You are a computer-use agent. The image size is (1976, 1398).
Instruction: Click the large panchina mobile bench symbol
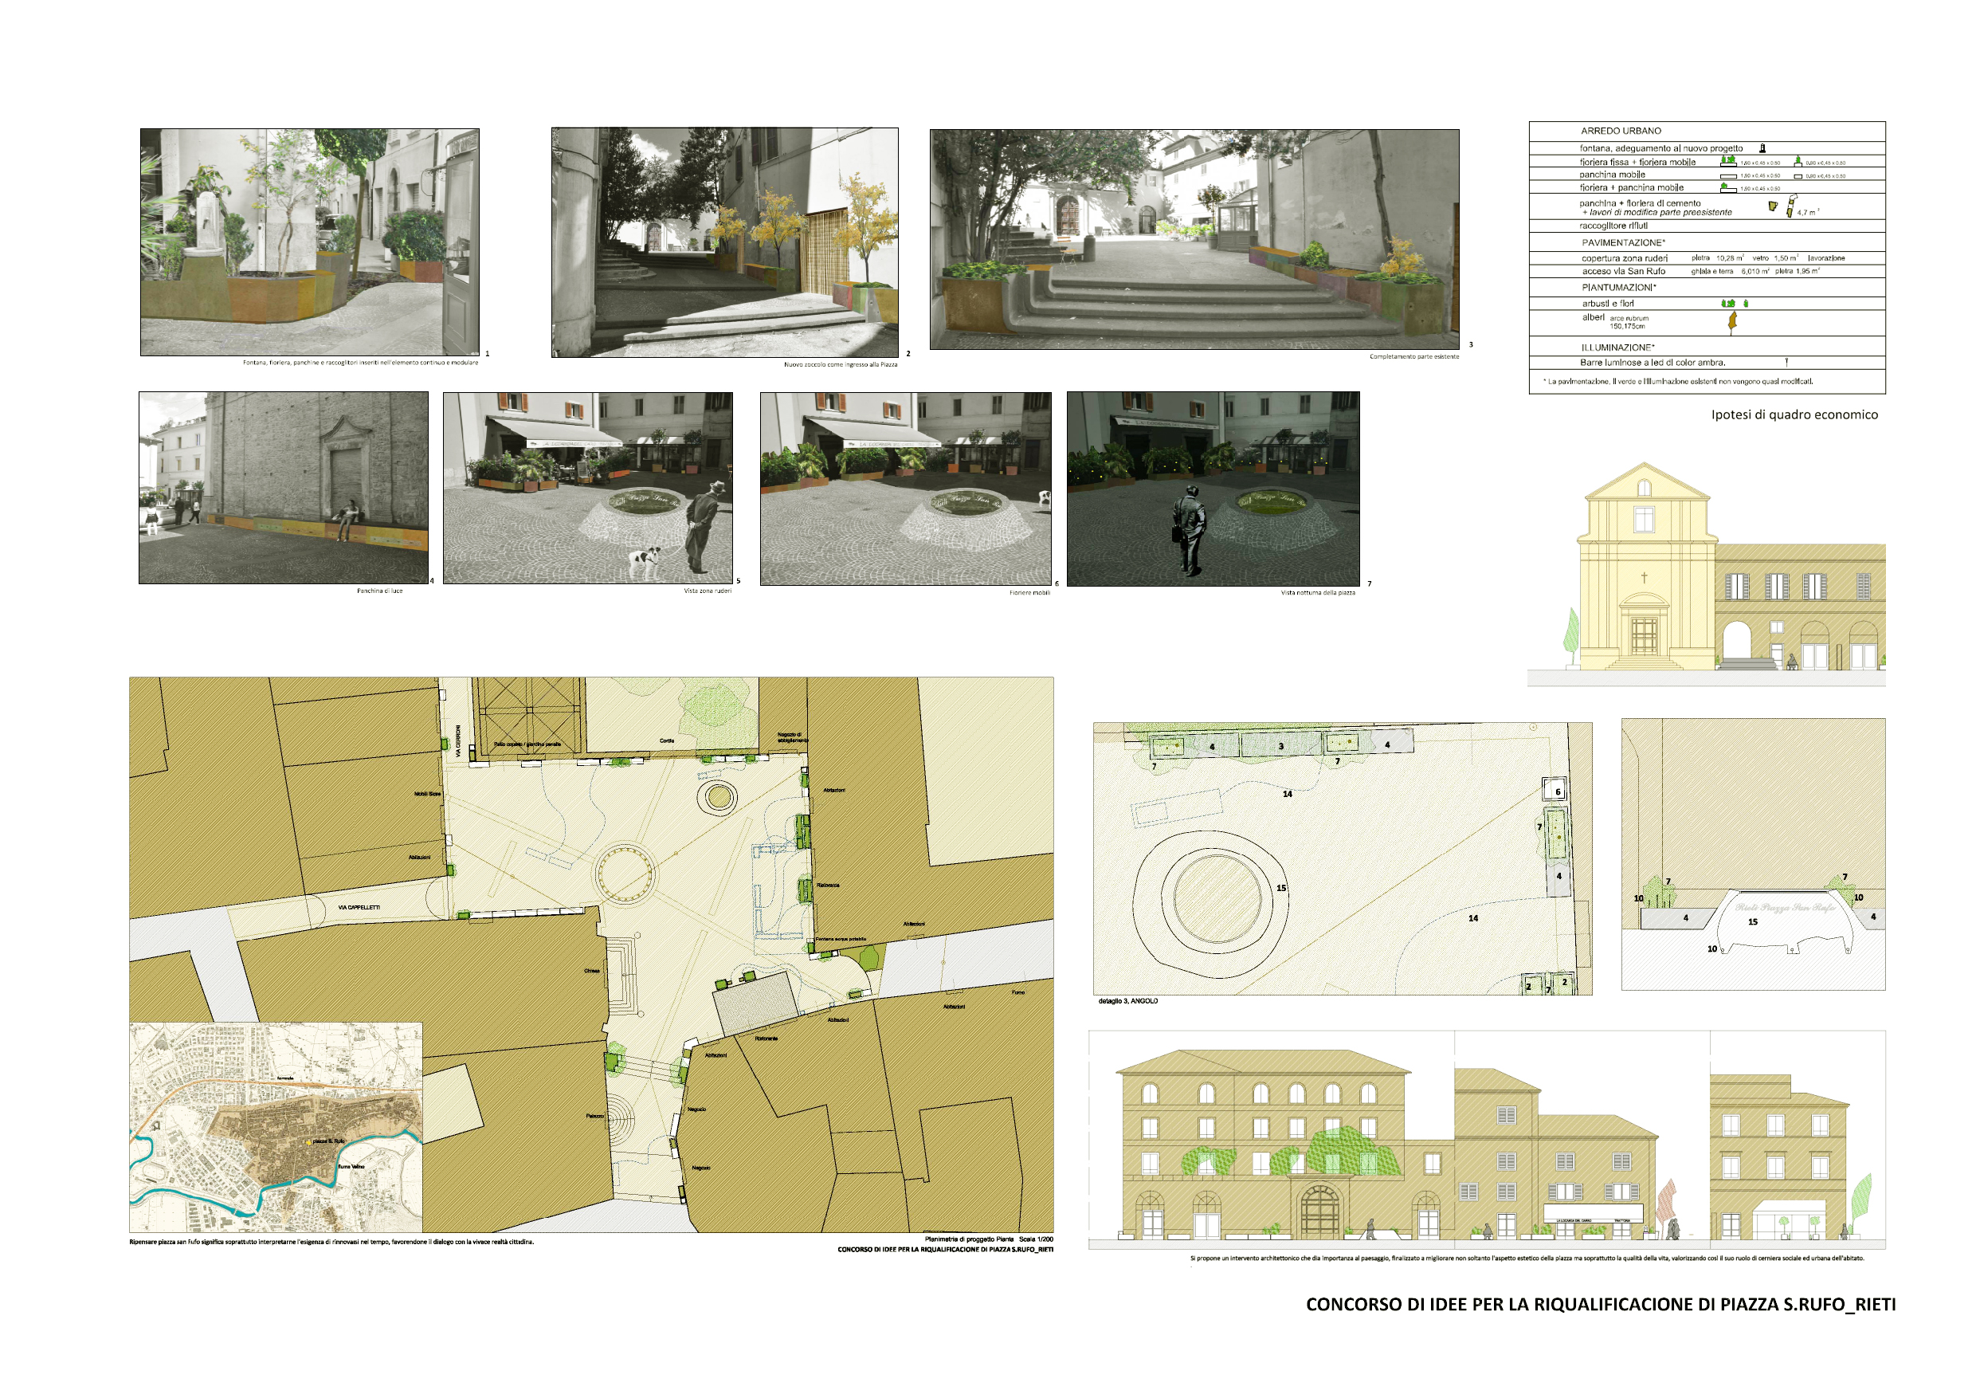[x=1728, y=175]
